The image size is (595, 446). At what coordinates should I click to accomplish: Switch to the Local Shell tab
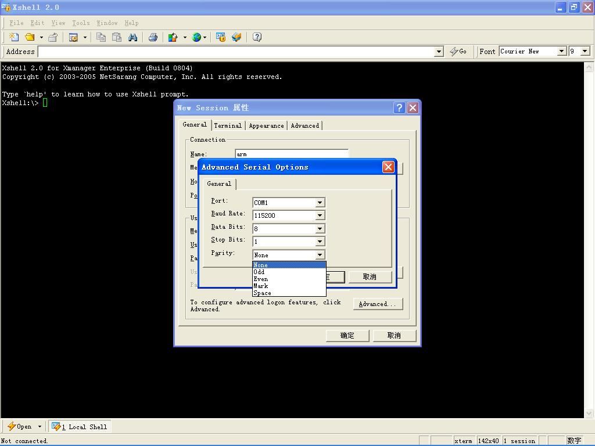tap(80, 426)
